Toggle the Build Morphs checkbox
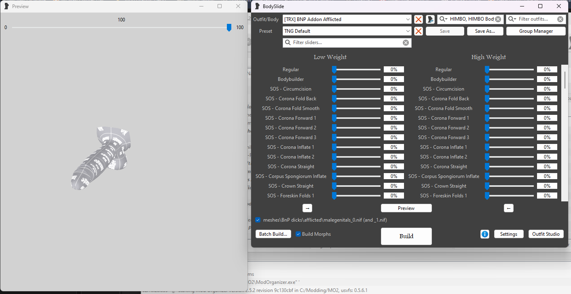Screen dimensions: 571x294 tap(298, 234)
